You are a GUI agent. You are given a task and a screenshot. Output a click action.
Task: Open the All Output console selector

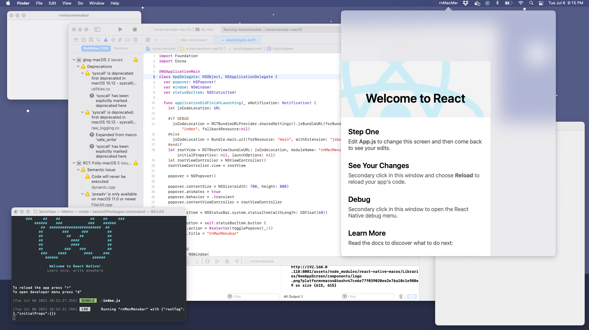coord(293,297)
